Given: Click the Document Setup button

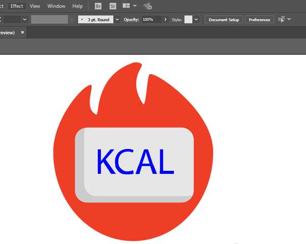Looking at the screenshot, I should pyautogui.click(x=224, y=20).
